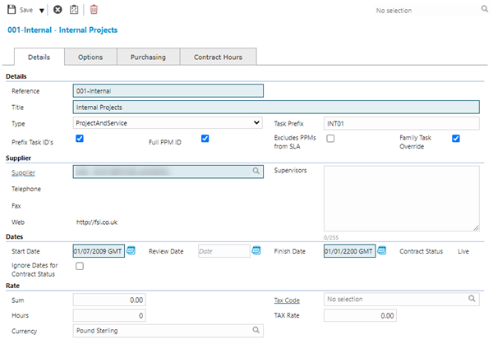
Task: Open the Type dropdown list
Action: click(168, 123)
